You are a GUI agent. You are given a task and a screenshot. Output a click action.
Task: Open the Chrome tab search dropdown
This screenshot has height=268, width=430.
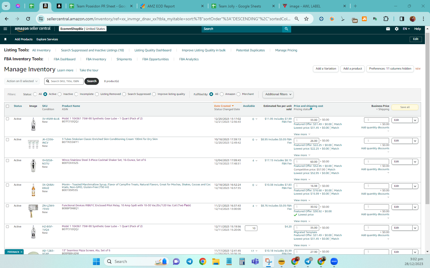point(6,6)
